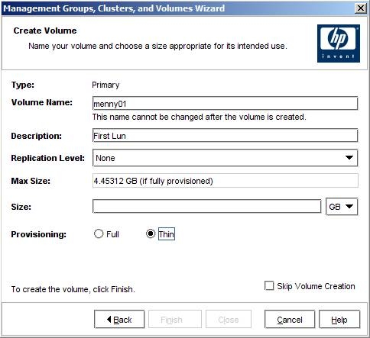
Task: Focus the Volume Name field containing menny01
Action: 225,103
